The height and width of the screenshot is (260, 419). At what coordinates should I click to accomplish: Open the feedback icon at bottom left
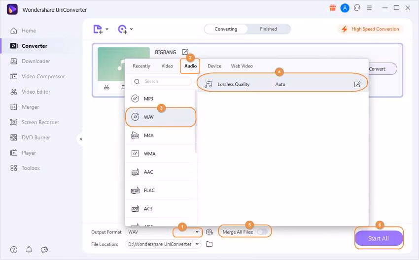(44, 250)
